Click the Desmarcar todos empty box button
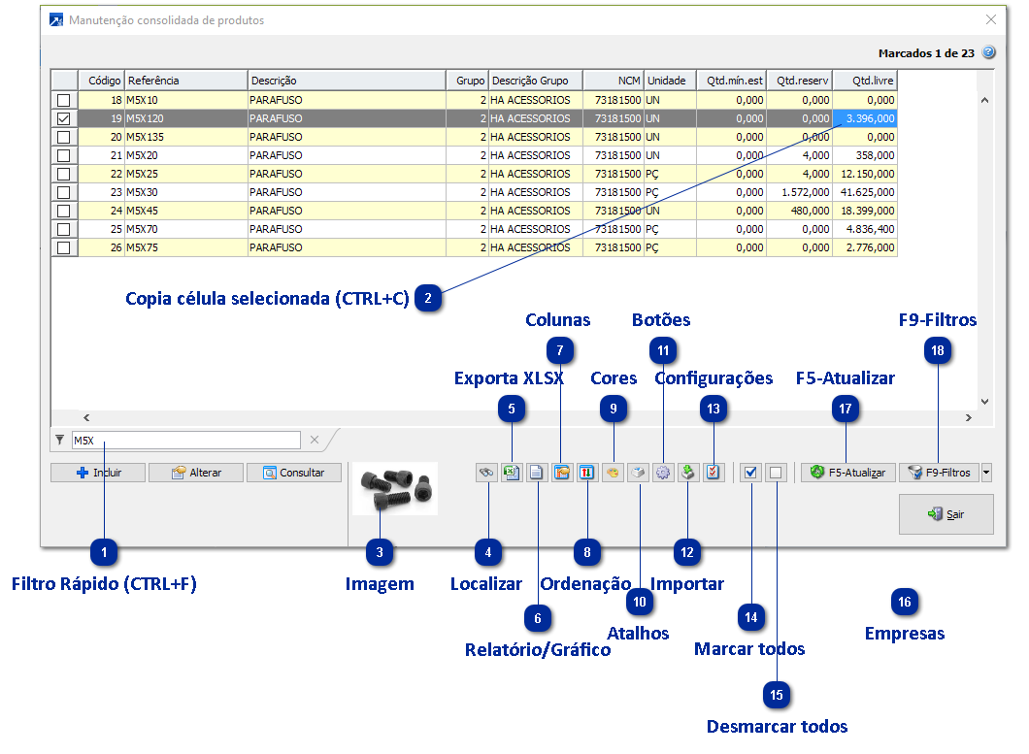Screen dimensions: 1029x754 (x=776, y=473)
